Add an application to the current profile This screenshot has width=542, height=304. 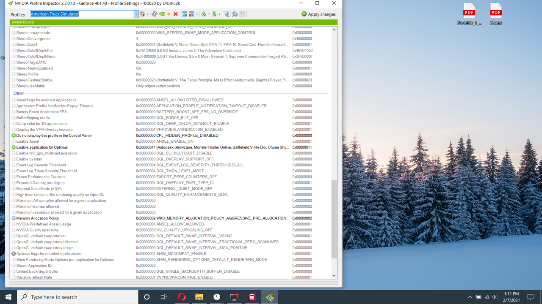coord(185,14)
